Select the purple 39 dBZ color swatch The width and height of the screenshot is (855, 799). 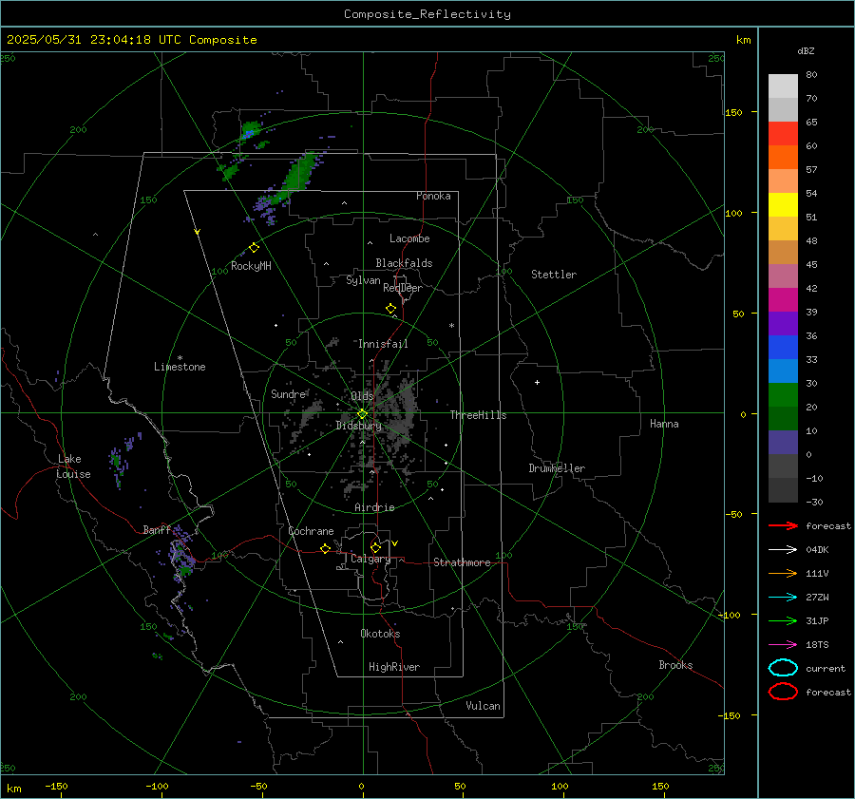coord(783,324)
